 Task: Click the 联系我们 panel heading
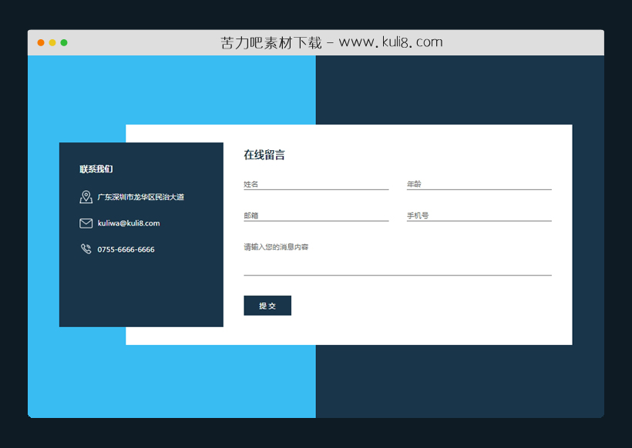[x=96, y=169]
